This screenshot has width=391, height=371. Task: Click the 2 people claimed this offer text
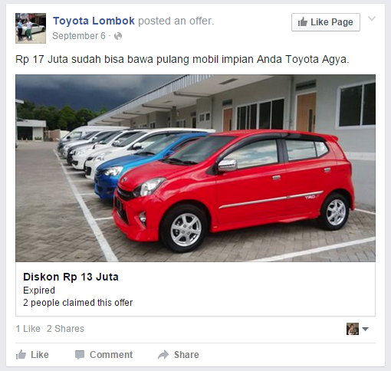[x=78, y=303]
